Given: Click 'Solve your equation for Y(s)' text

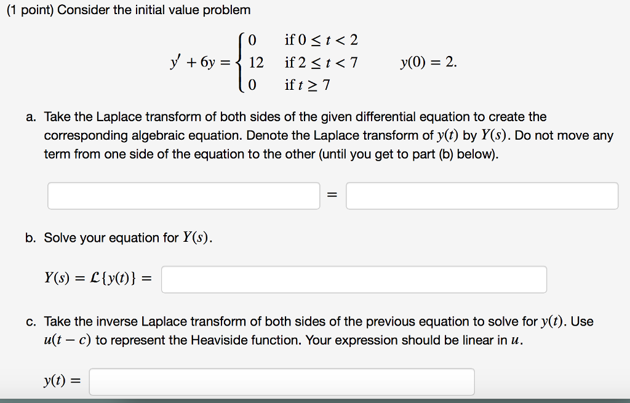Looking at the screenshot, I should coord(128,237).
